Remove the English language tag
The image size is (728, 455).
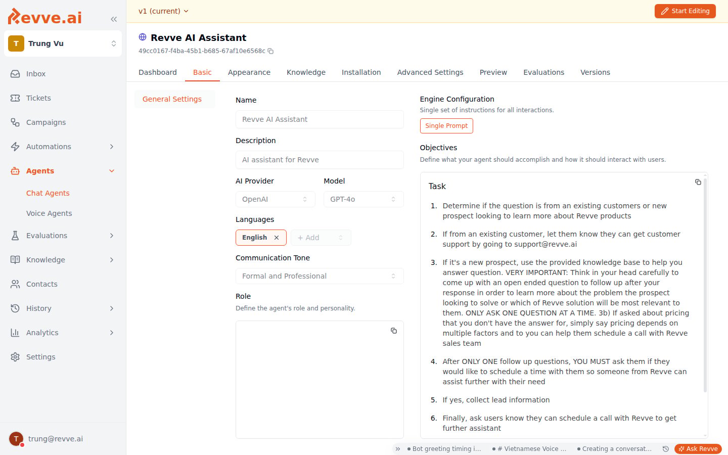point(277,238)
